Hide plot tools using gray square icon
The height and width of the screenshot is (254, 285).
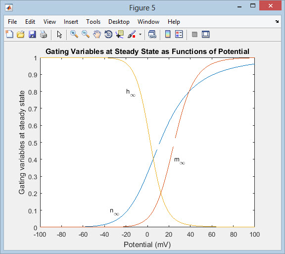tap(194, 34)
